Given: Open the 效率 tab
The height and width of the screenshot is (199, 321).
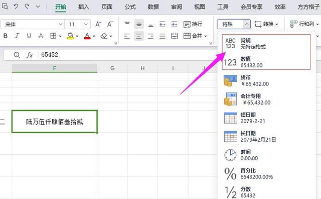Looking at the screenshot, I should (x=280, y=7).
